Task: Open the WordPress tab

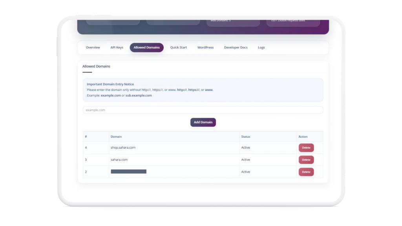Action: click(205, 47)
